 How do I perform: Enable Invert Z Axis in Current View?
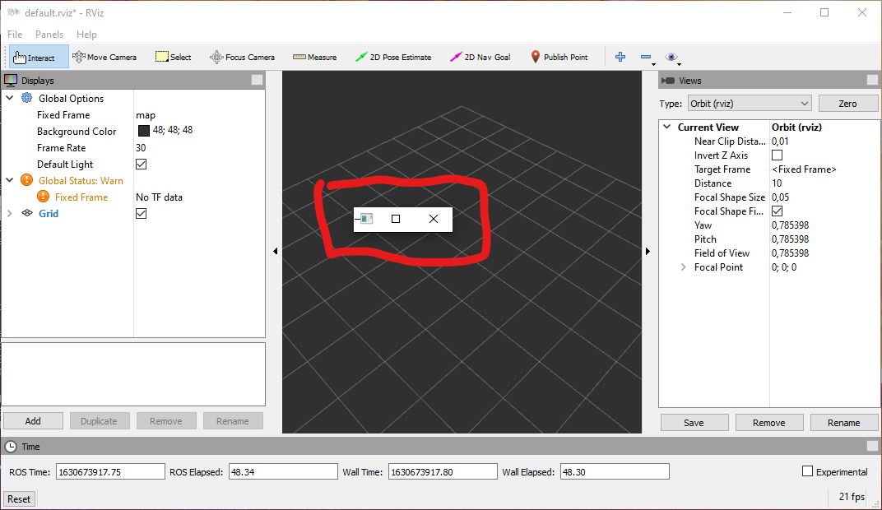777,155
